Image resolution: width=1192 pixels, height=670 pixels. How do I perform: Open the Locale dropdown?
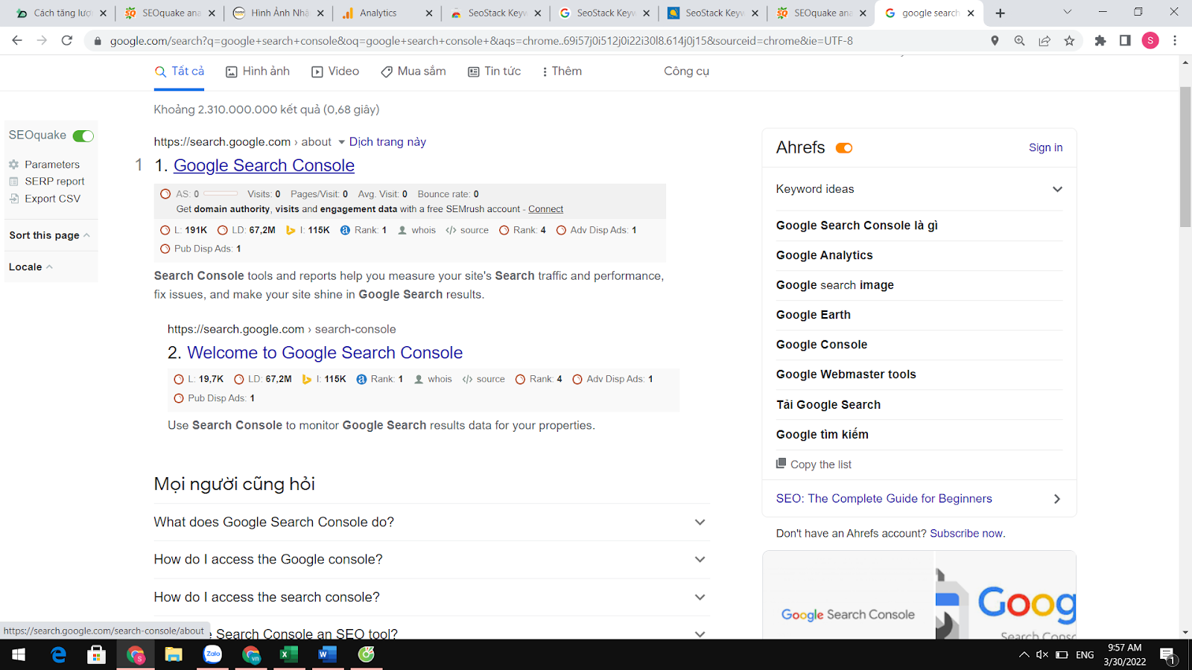31,267
